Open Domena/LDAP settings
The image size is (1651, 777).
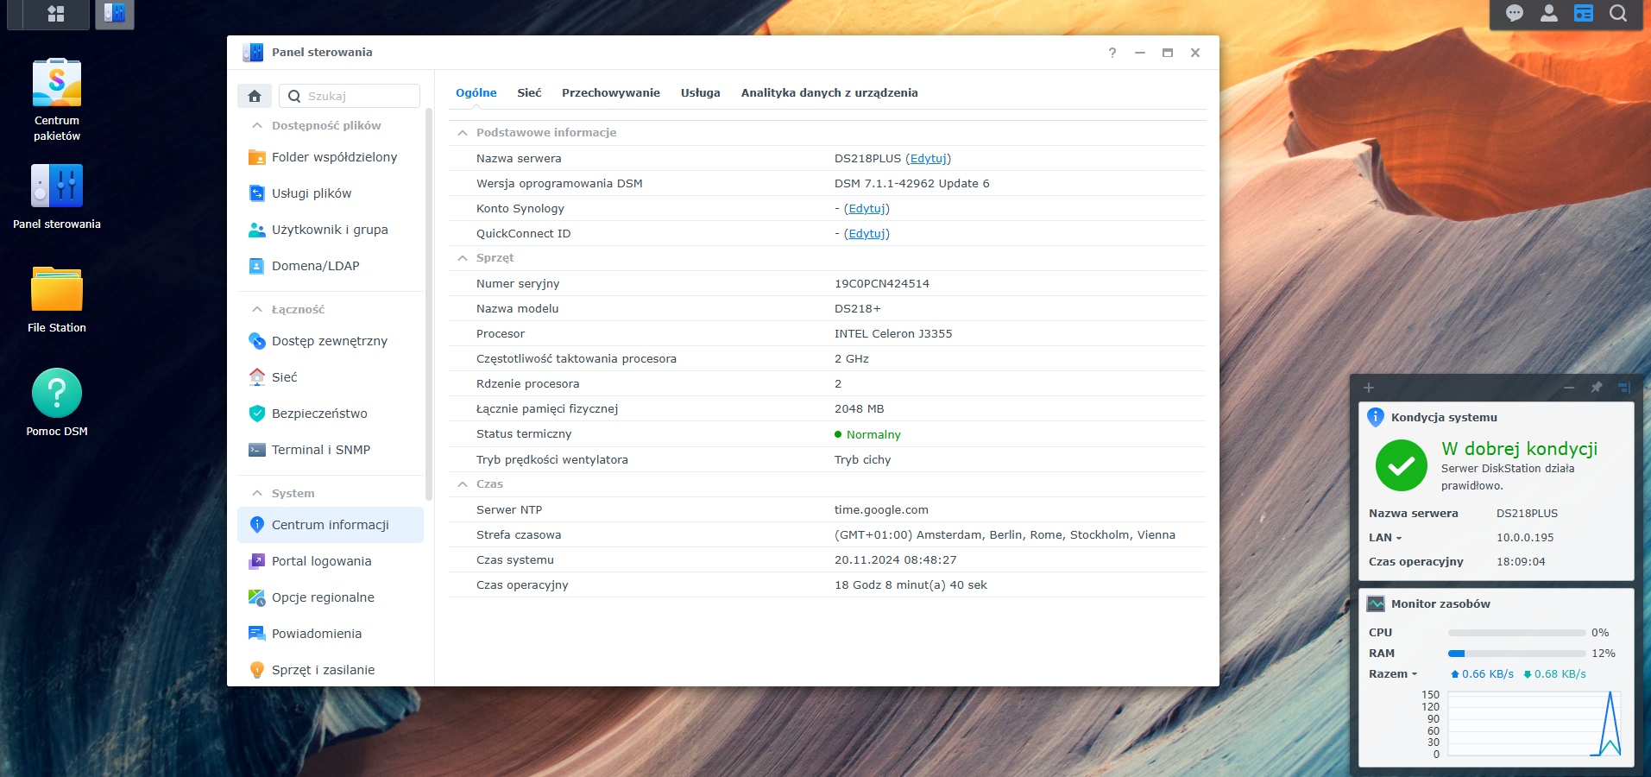tap(331, 266)
